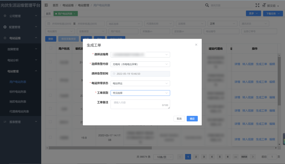285x164 pixels.
Task: Open the 工单类别 dropdown in the dialog
Action: pyautogui.click(x=140, y=93)
